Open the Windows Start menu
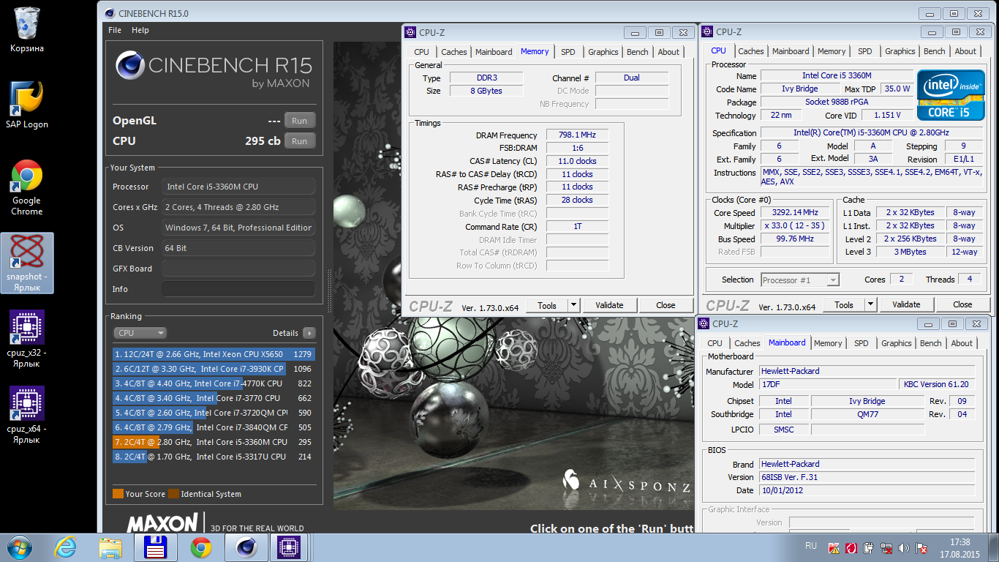 coord(19,547)
